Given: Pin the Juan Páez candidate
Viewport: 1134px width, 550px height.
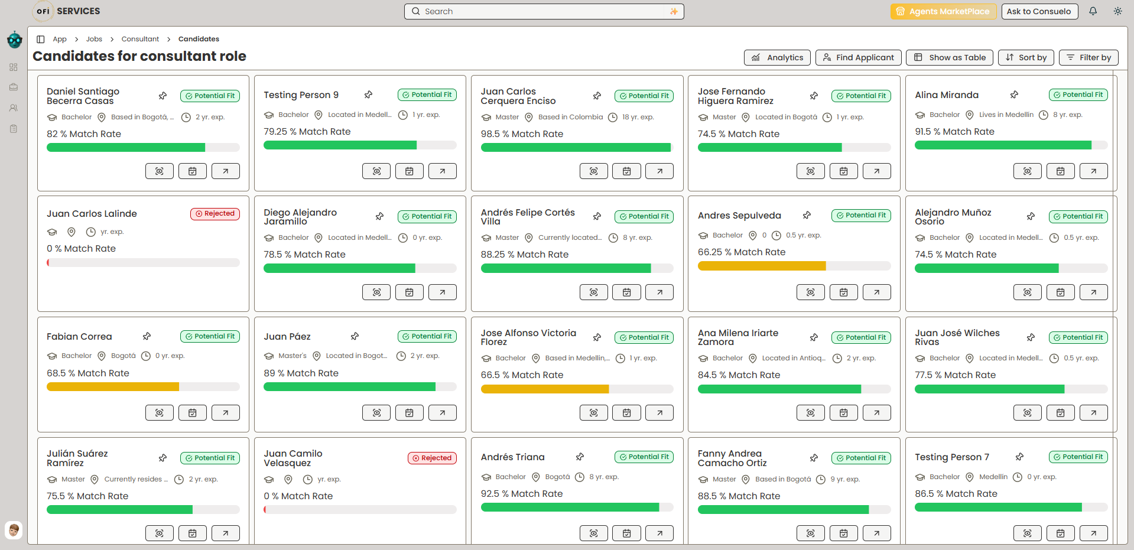Looking at the screenshot, I should (355, 336).
